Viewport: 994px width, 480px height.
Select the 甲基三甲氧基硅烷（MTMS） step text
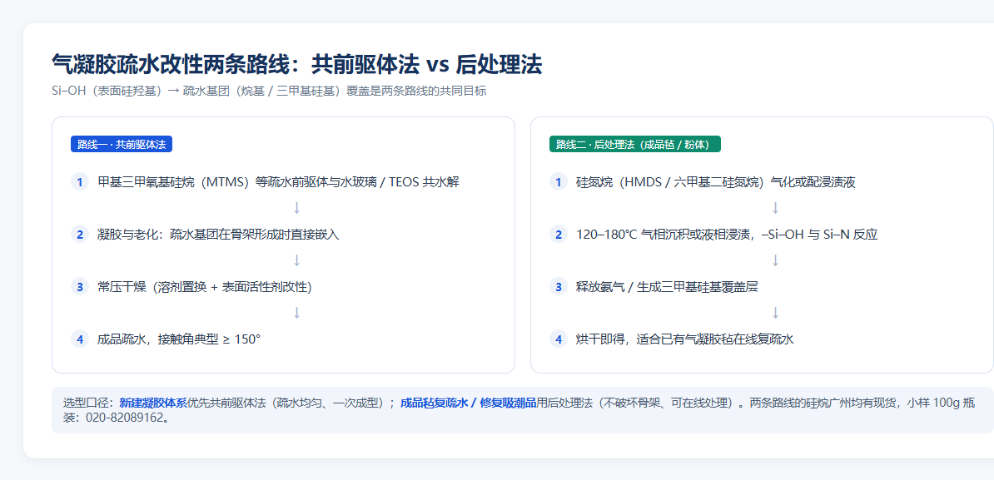(x=278, y=182)
